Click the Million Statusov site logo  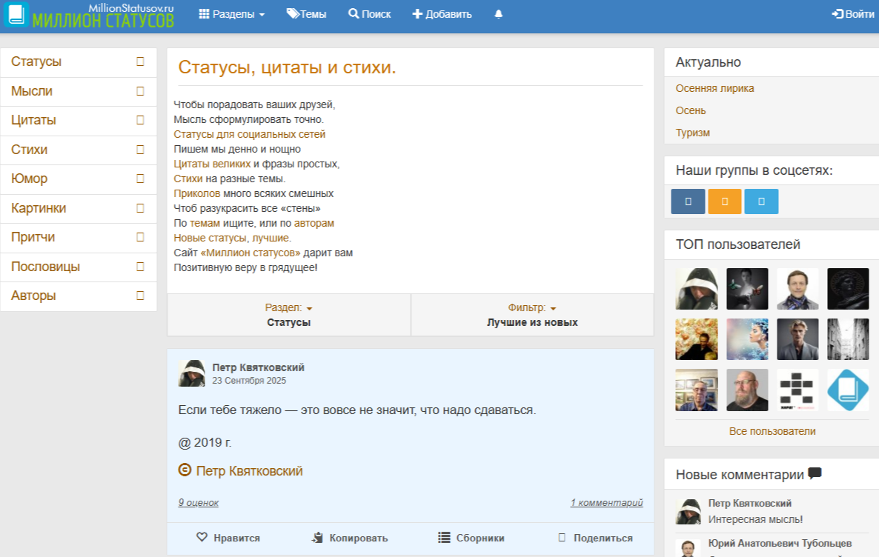point(89,15)
